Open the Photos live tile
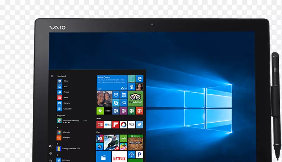282x162 pixels. [104, 99]
